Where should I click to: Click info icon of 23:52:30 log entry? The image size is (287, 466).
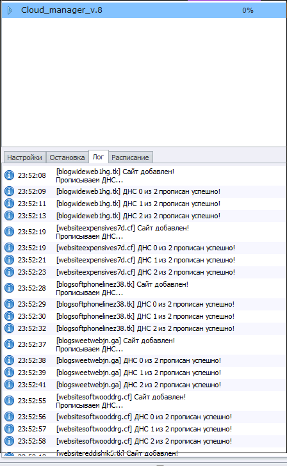(x=9, y=316)
